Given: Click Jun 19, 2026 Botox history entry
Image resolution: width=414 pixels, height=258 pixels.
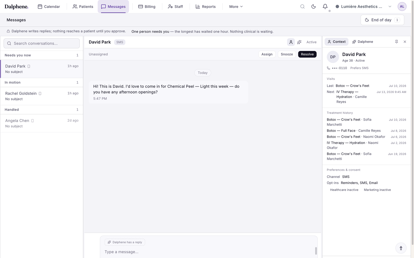Looking at the screenshot, I should 366,156.
